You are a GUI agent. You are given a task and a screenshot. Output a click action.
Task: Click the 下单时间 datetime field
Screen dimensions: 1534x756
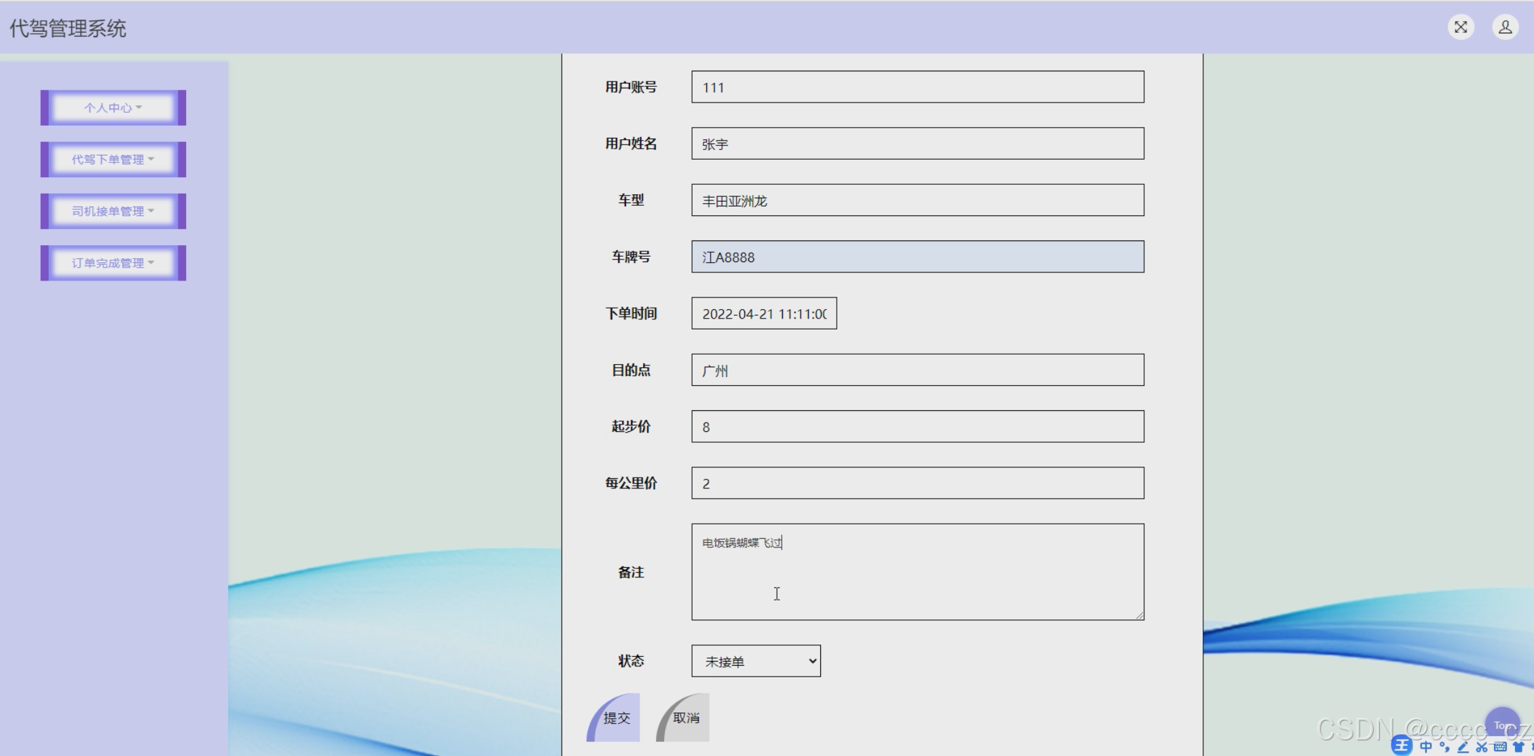pos(763,314)
